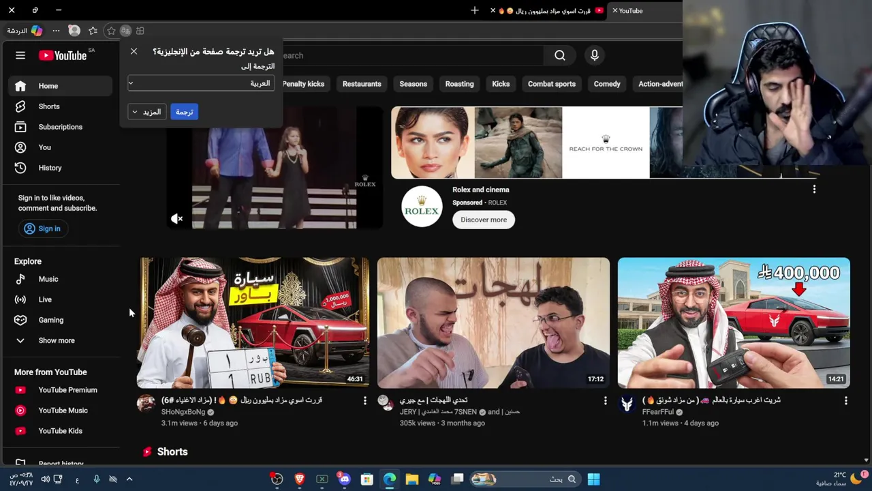Click Sign in button in sidebar
This screenshot has width=872, height=491.
pos(42,228)
